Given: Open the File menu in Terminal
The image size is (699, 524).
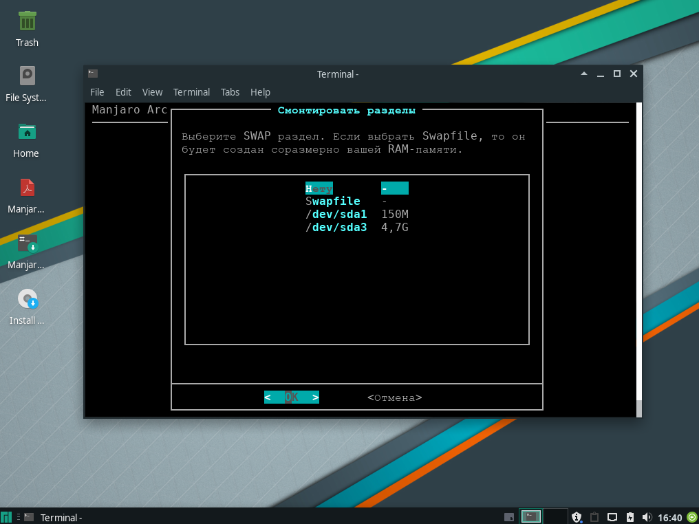Looking at the screenshot, I should click(x=97, y=92).
